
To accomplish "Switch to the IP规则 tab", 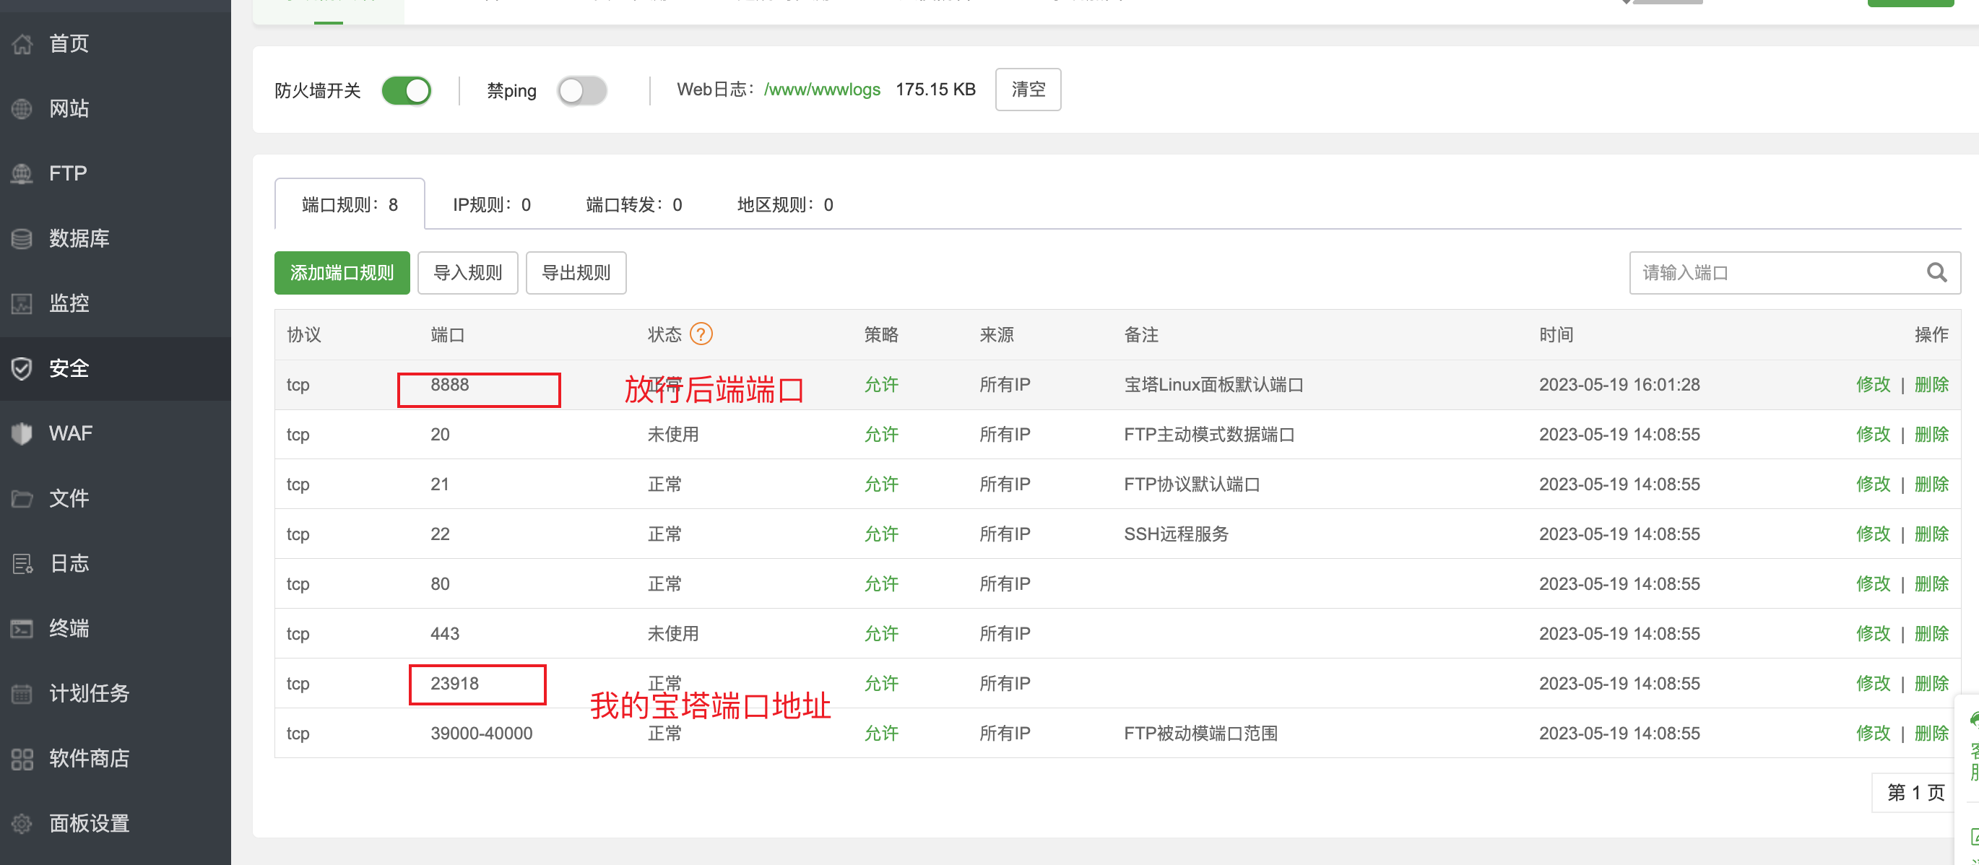I will click(x=492, y=204).
